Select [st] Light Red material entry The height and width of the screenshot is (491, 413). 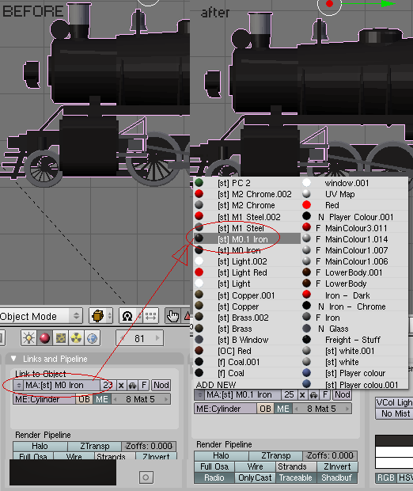[247, 272]
